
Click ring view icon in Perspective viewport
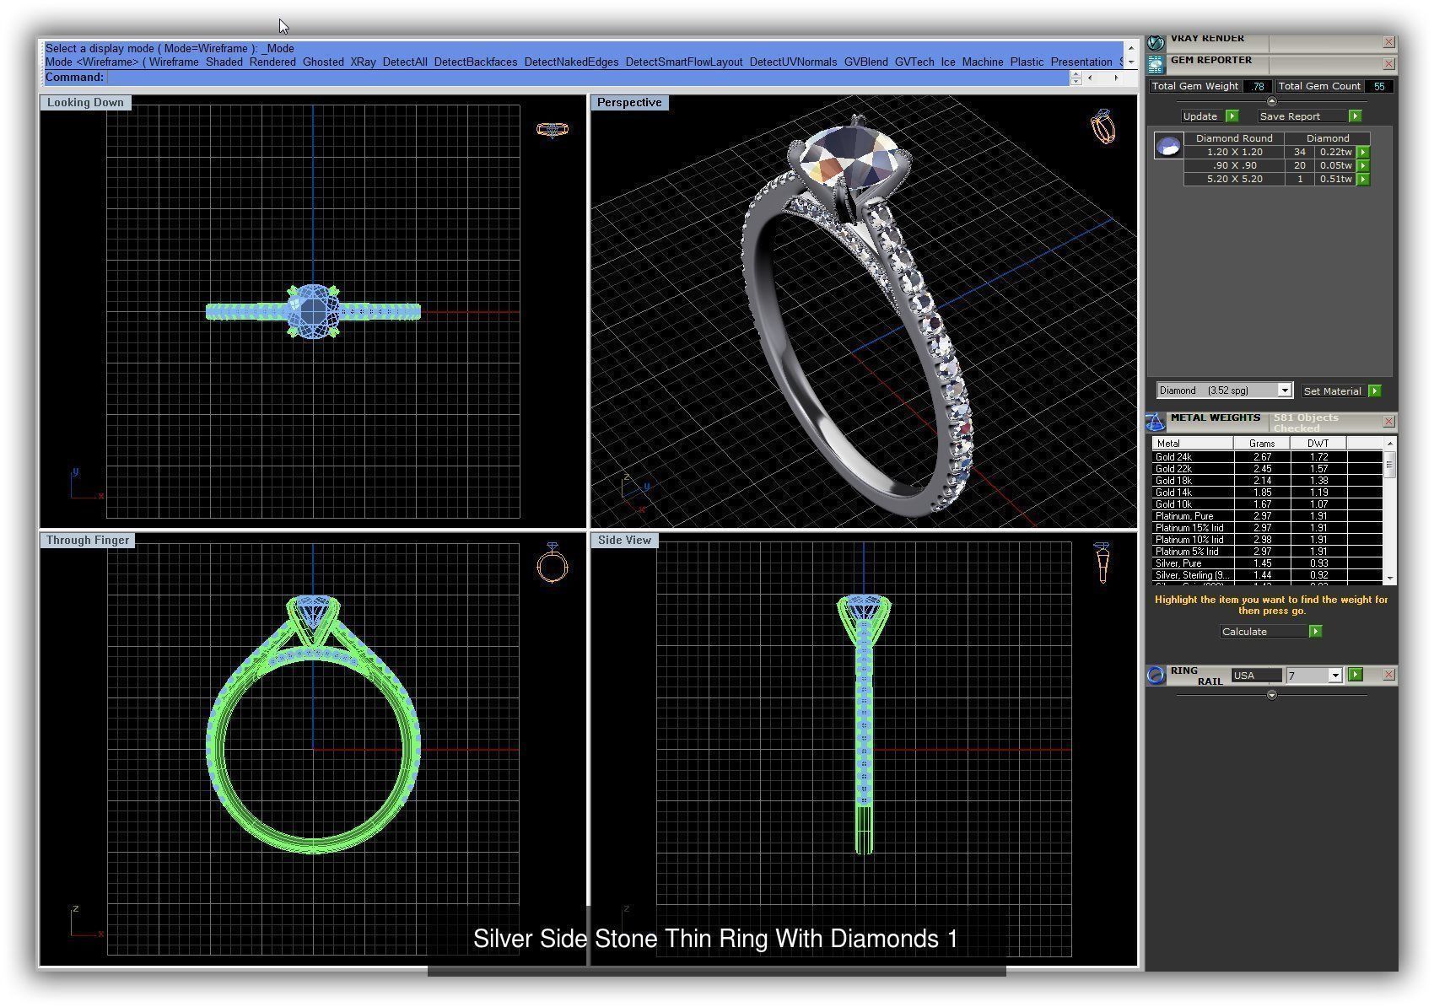click(x=1102, y=127)
